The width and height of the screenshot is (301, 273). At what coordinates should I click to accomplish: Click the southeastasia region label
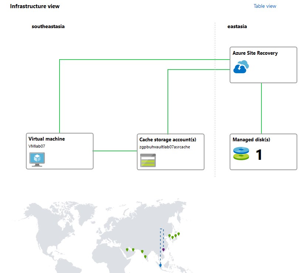48,26
